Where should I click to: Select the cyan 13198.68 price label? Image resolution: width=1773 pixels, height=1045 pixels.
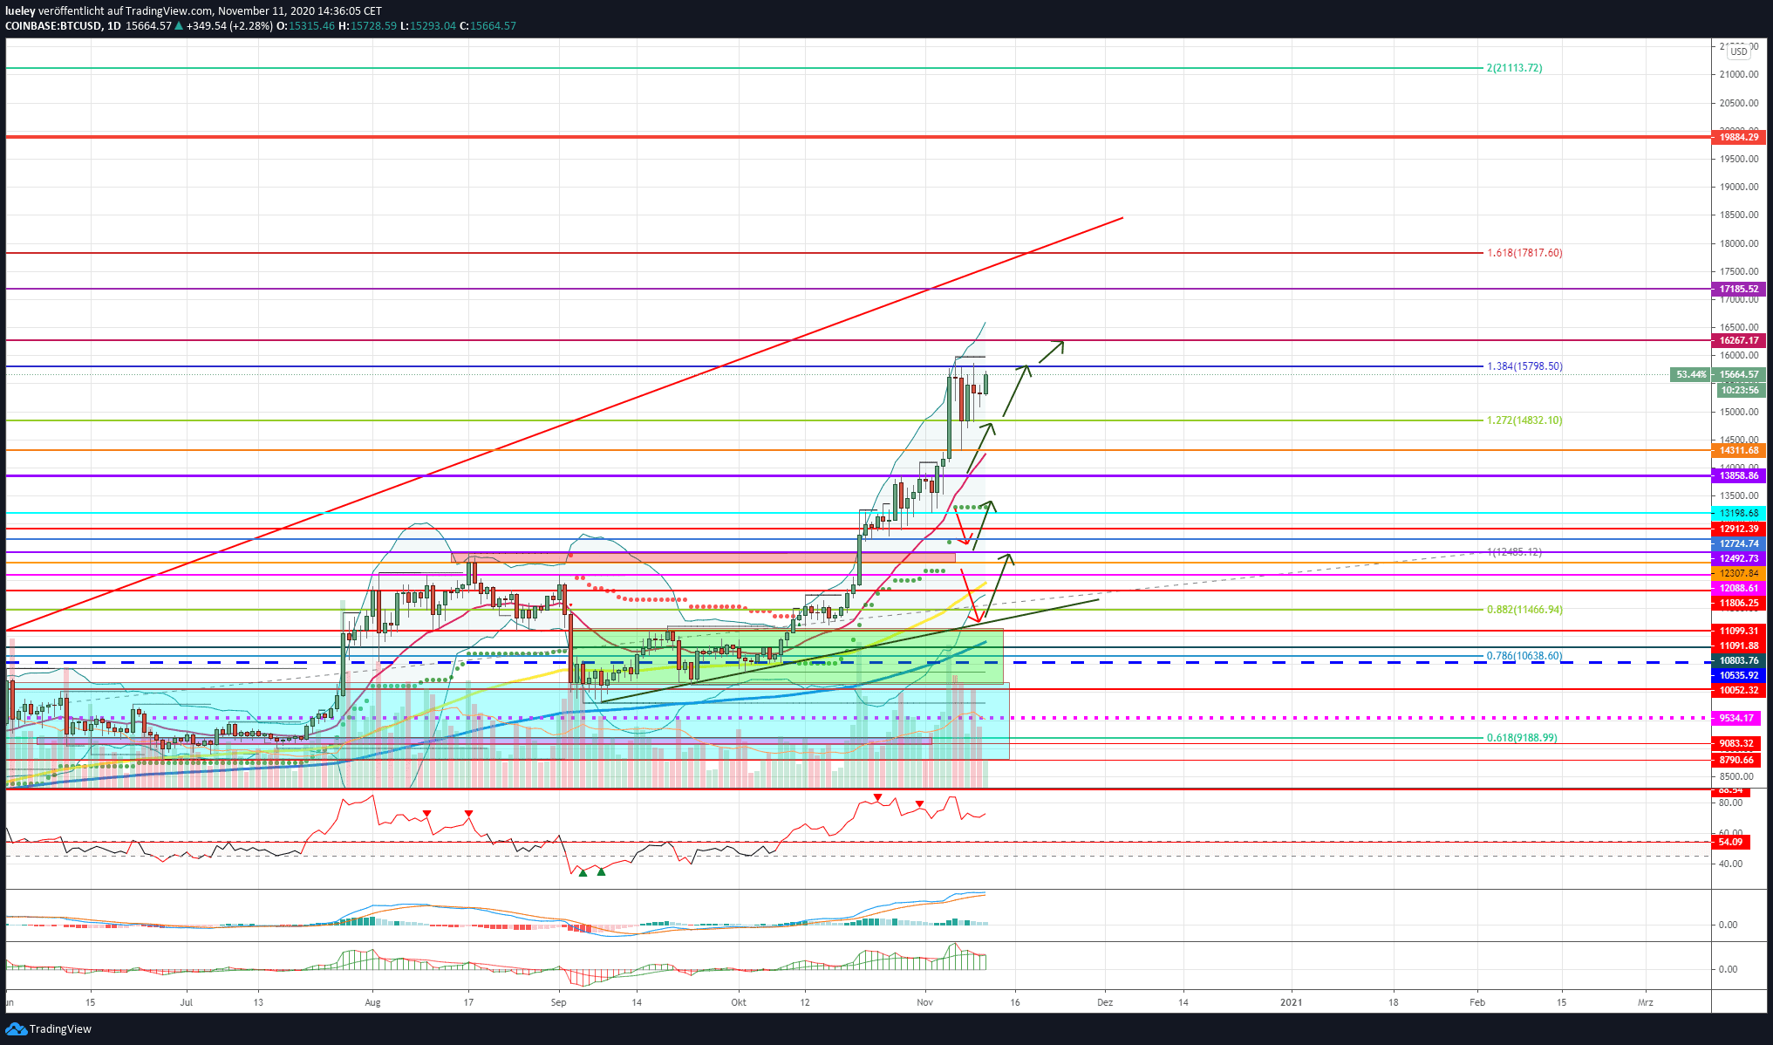pos(1739,513)
